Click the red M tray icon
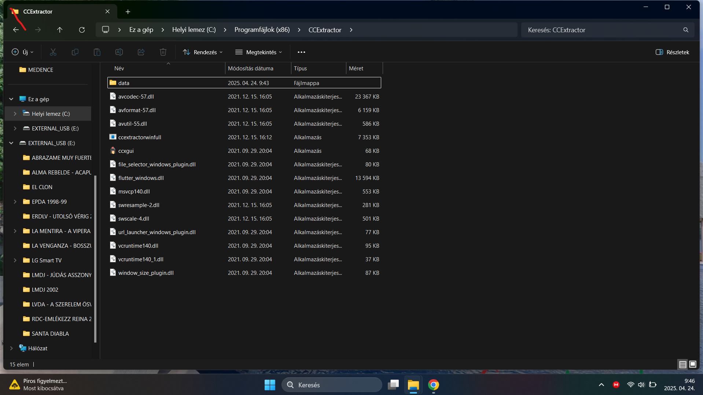The height and width of the screenshot is (395, 703). (x=616, y=385)
